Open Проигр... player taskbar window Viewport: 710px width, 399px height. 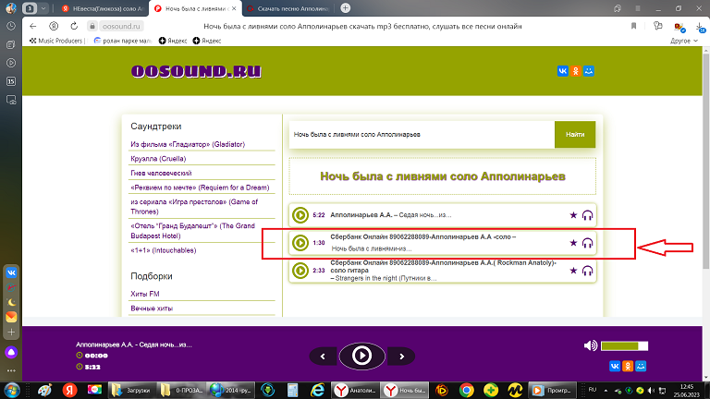pyautogui.click(x=553, y=390)
